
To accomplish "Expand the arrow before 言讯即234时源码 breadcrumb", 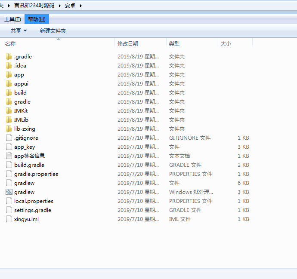I will [9, 6].
